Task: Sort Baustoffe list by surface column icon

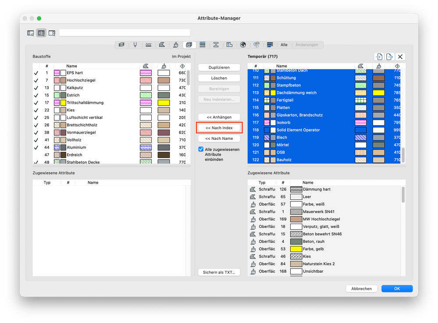Action: pyautogui.click(x=164, y=66)
